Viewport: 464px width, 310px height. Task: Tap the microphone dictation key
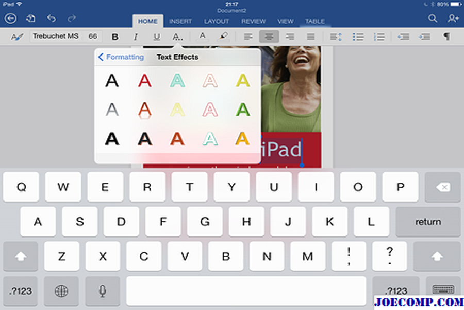[102, 291]
